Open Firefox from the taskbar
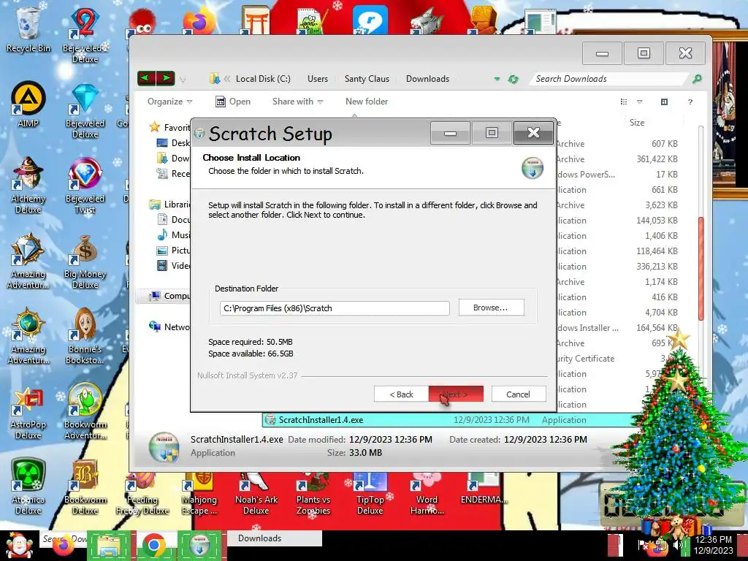 click(x=63, y=546)
